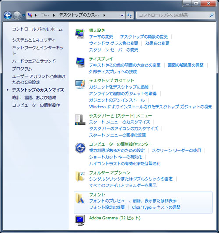The width and height of the screenshot is (219, 233).
Task: Select ハードウェアとサウンド in the sidebar
Action: pyautogui.click(x=34, y=61)
